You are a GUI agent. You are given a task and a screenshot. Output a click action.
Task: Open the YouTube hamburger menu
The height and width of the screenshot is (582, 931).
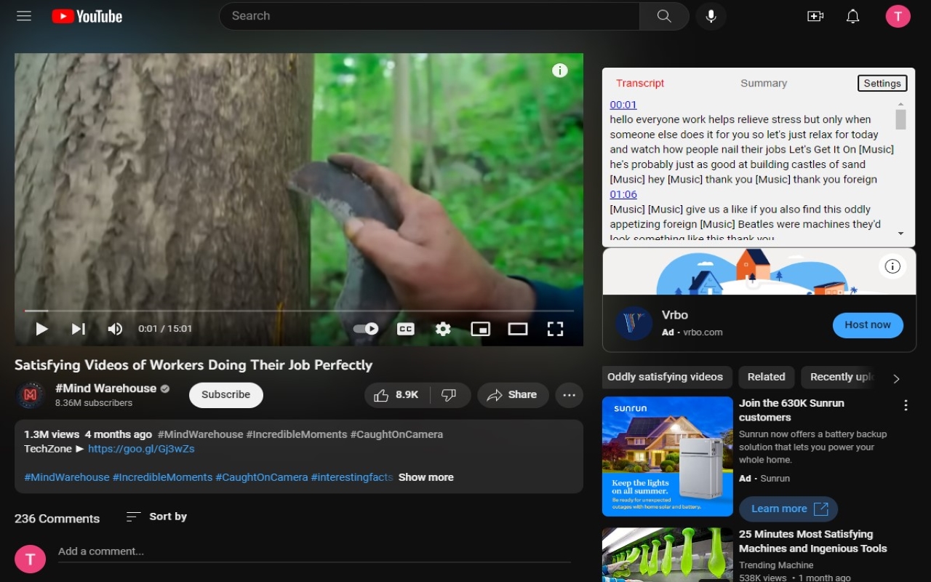click(23, 15)
